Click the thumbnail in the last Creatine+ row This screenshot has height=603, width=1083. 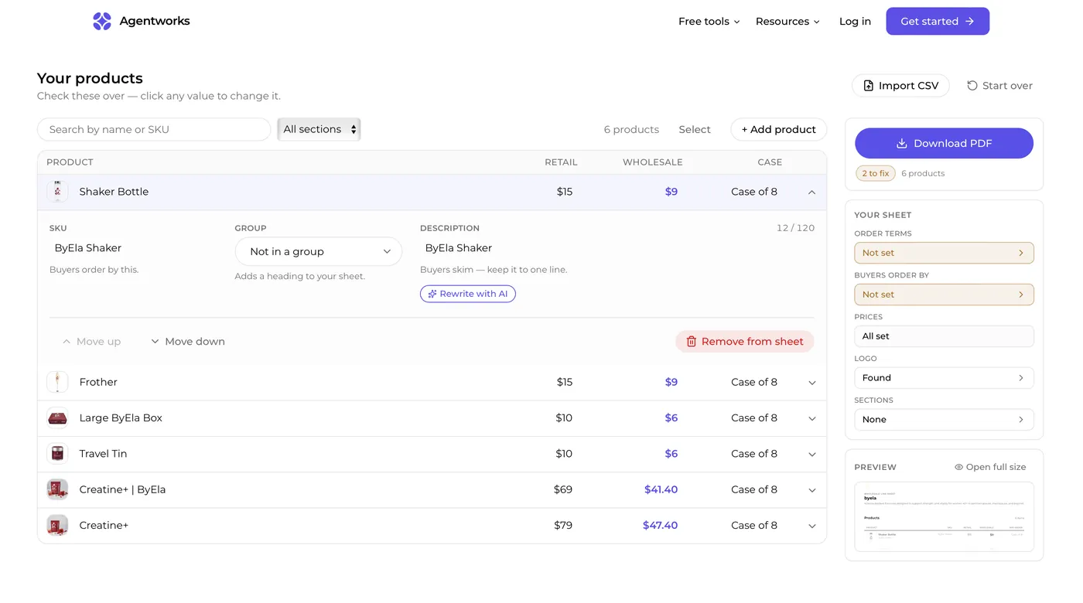[57, 526]
